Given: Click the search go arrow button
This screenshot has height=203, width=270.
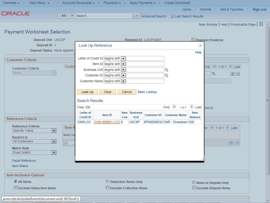Looking at the screenshot, I should coord(136,16).
